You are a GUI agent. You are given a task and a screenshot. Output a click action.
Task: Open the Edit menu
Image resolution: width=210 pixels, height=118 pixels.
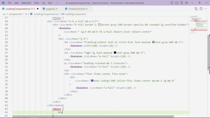16,3
